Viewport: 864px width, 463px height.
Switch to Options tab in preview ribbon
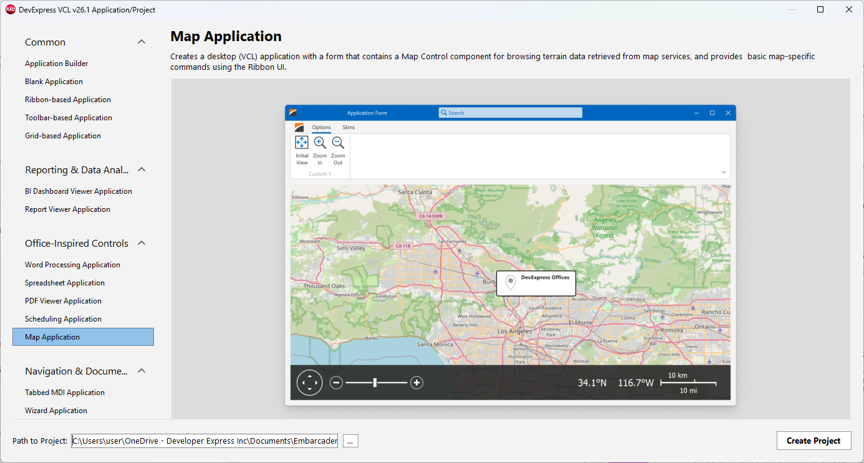pos(322,127)
